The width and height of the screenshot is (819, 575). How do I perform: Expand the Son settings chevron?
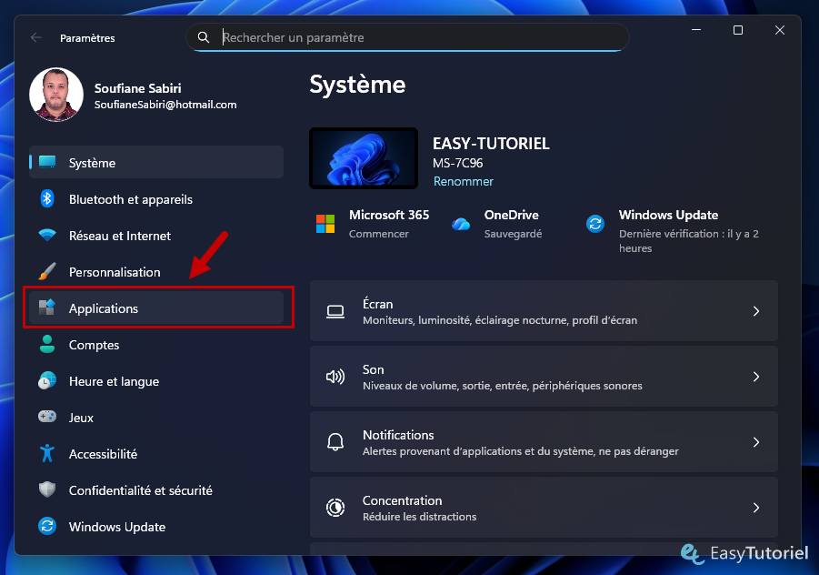point(756,377)
